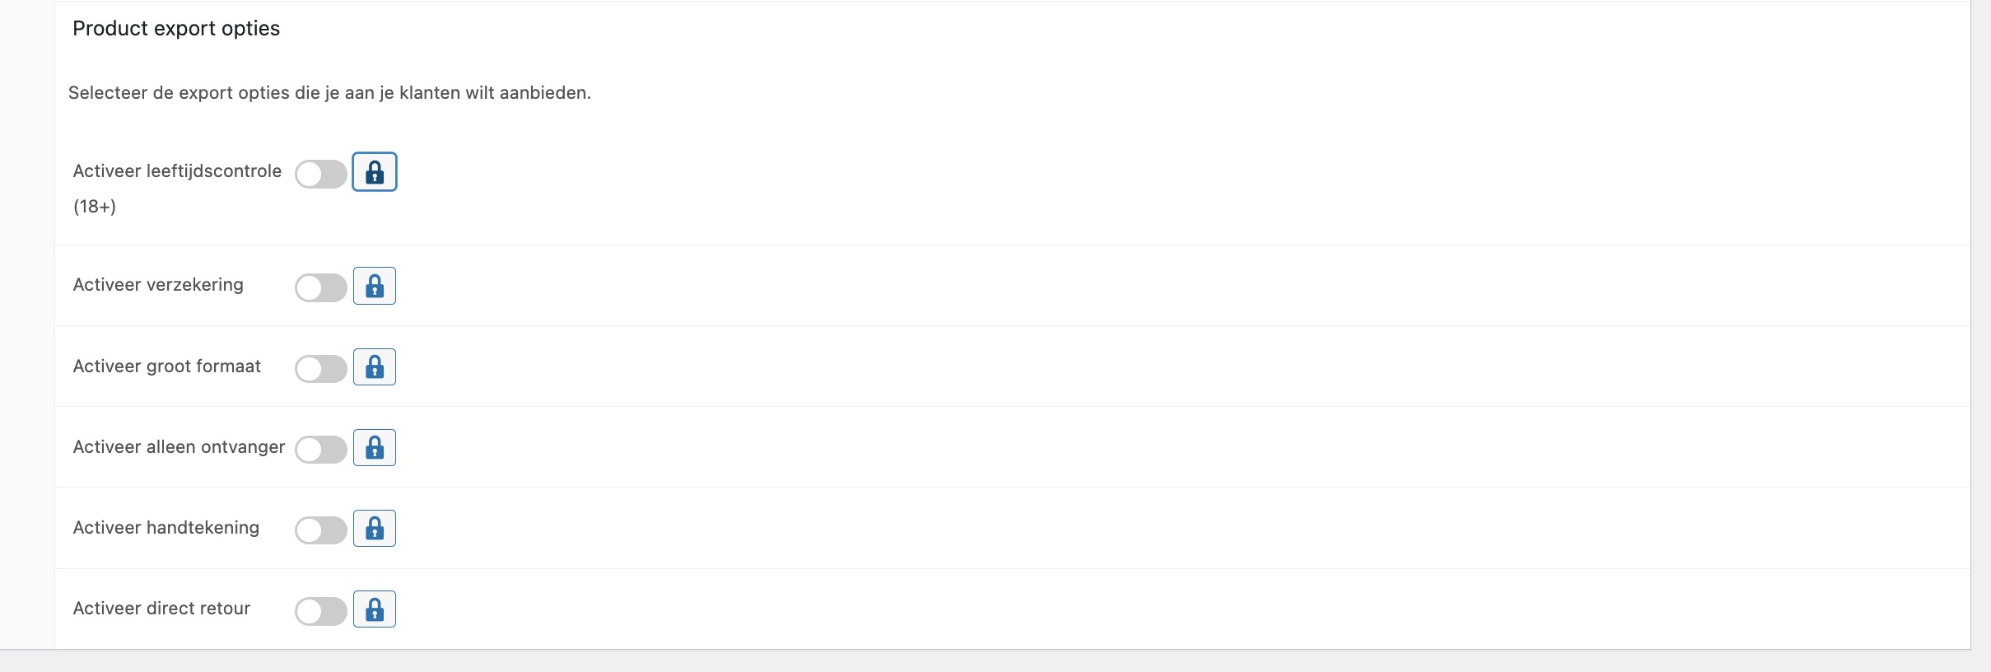Enable the leeftijdscontrole (18+) toggle switch
Screen dimensions: 1991x672
tap(320, 174)
